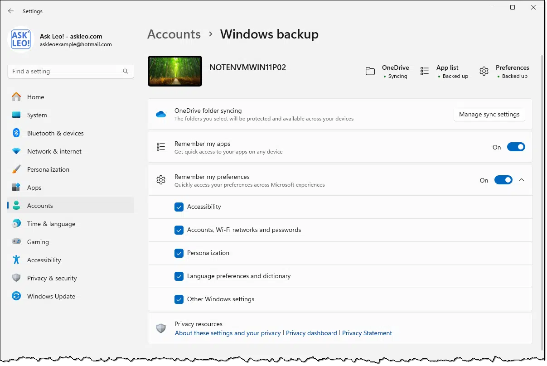The image size is (547, 366).
Task: Open Home in the sidebar
Action: tap(71, 97)
